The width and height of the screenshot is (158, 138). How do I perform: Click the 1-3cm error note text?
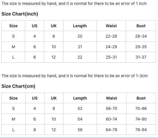click(x=75, y=76)
